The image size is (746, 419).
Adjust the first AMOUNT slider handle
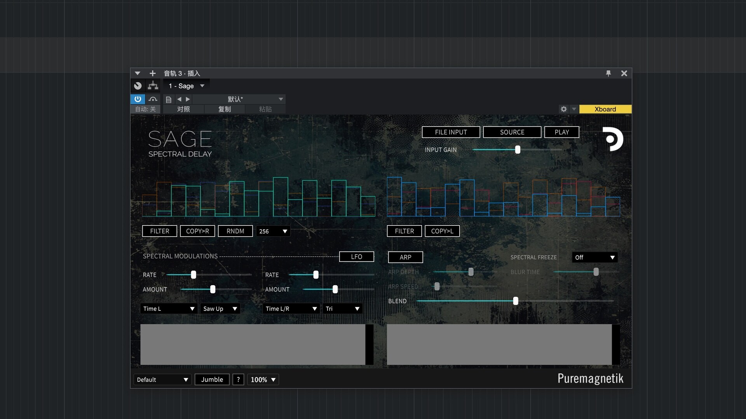(x=213, y=289)
